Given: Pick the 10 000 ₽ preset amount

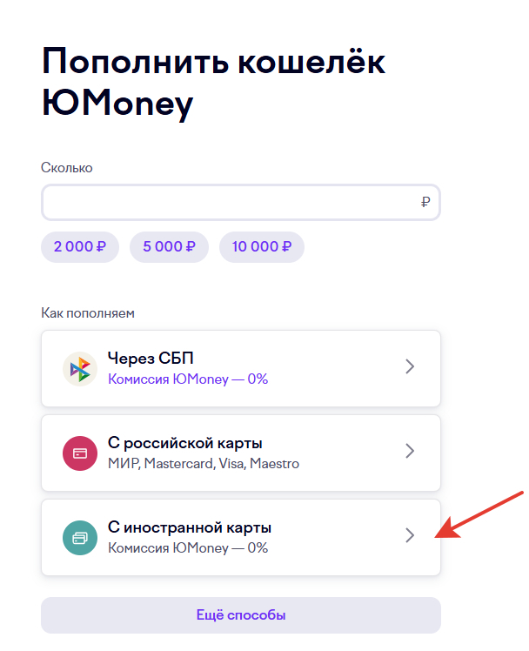Looking at the screenshot, I should tap(262, 246).
